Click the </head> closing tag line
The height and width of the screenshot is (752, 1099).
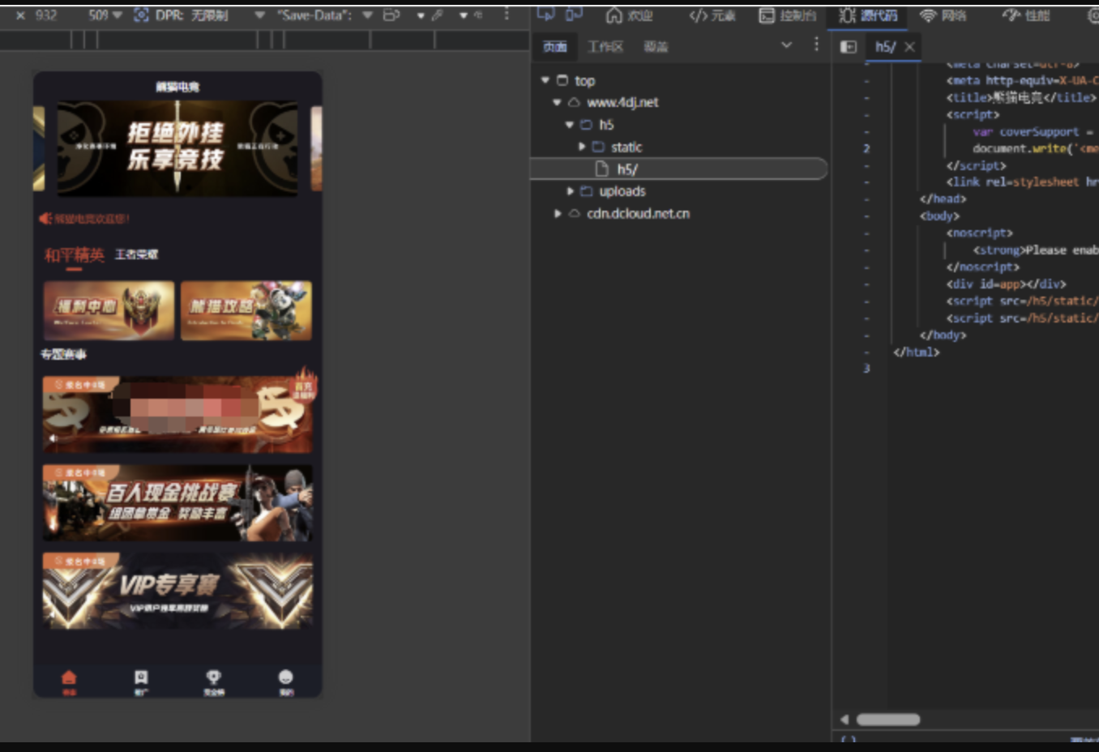click(943, 199)
